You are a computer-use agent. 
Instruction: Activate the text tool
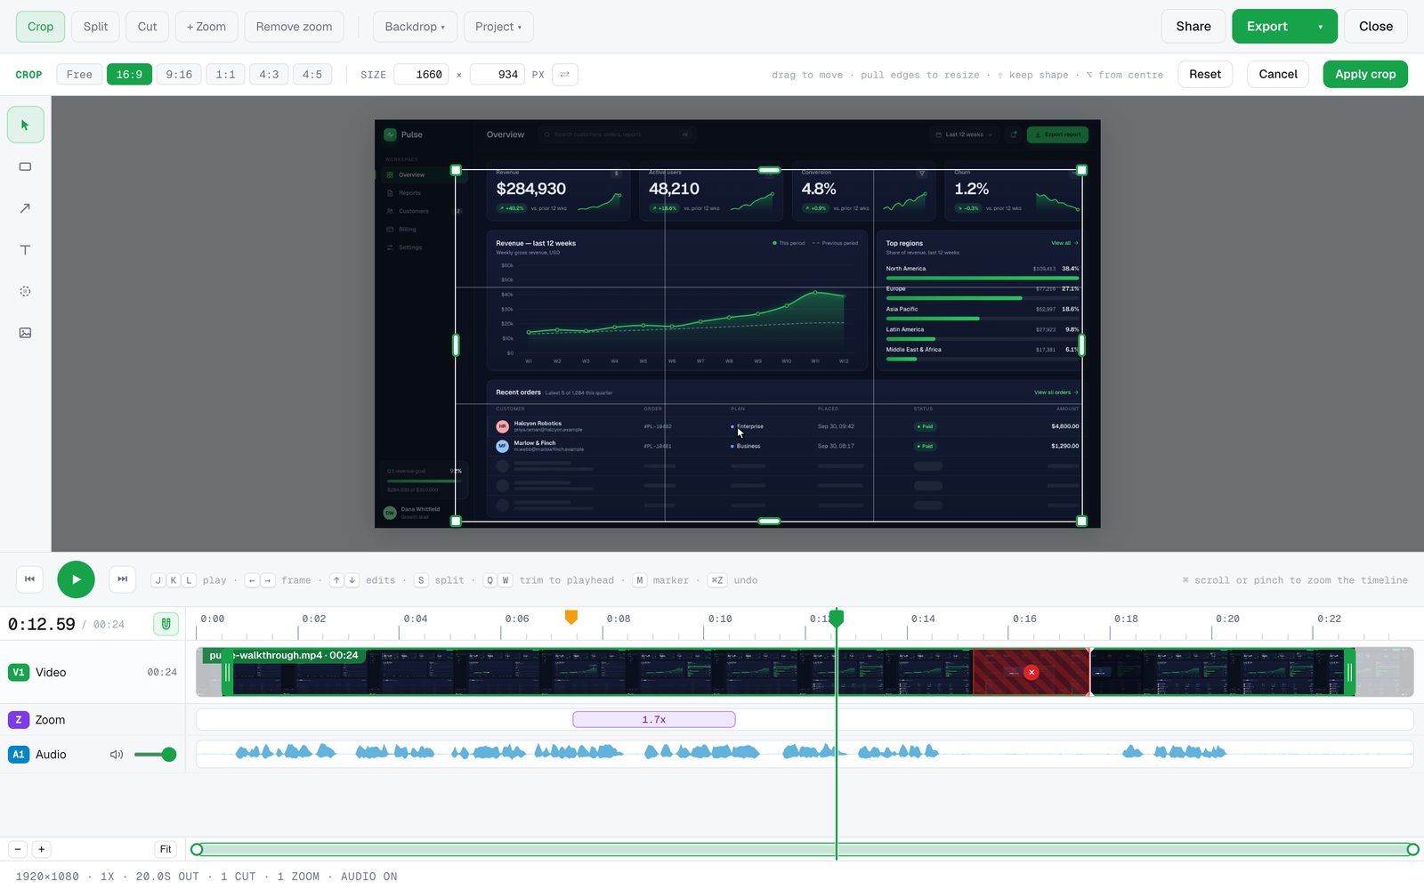coord(25,250)
